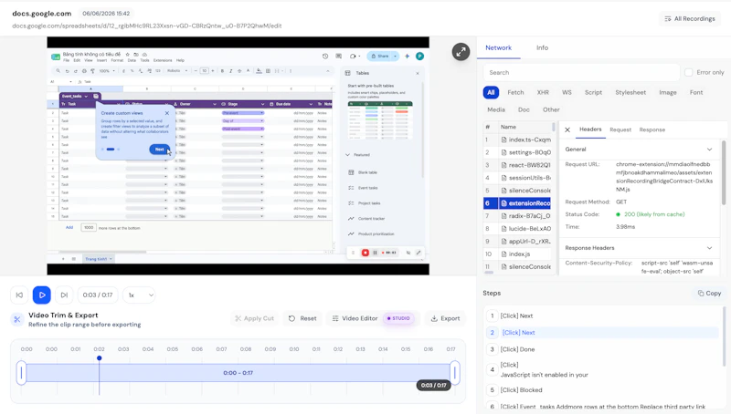Filter requests by Stylesheet
This screenshot has height=414, width=731.
(630, 93)
